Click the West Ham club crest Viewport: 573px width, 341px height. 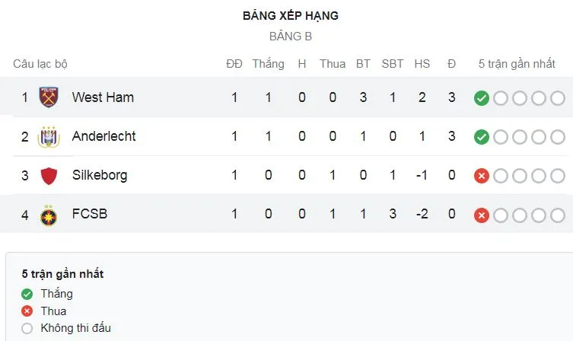49,97
